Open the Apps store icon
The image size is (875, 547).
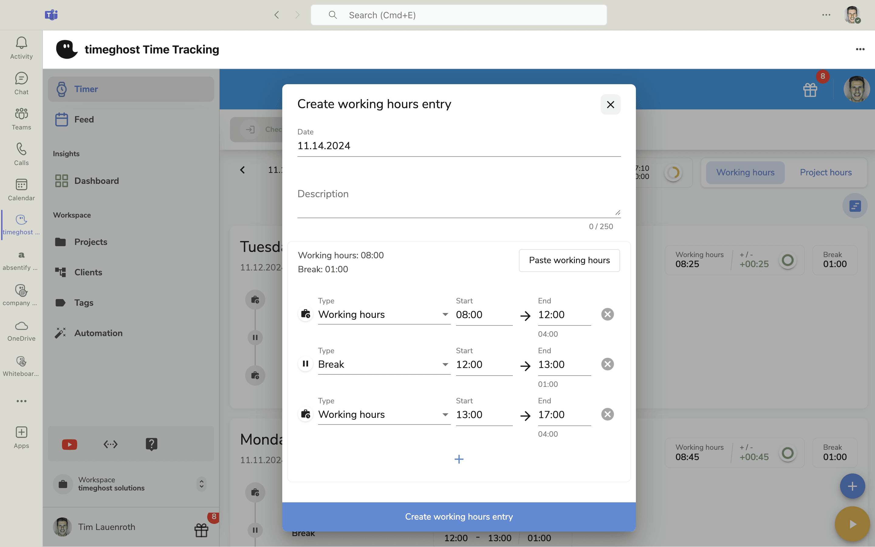pyautogui.click(x=21, y=437)
